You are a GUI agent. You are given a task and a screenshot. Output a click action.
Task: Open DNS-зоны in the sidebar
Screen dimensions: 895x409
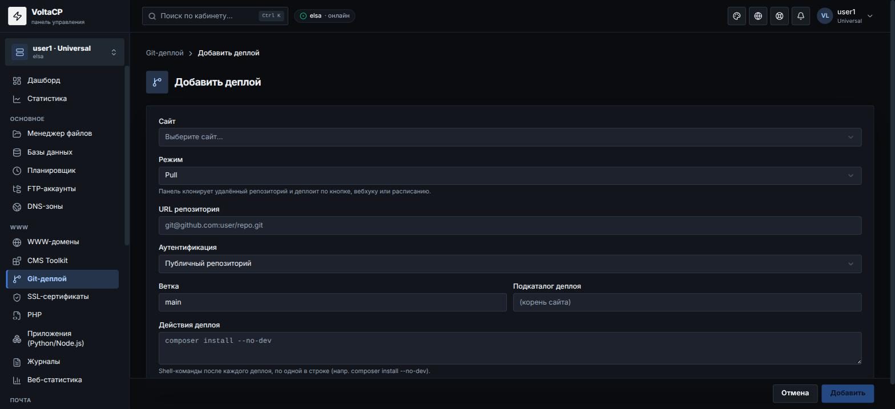(63, 206)
